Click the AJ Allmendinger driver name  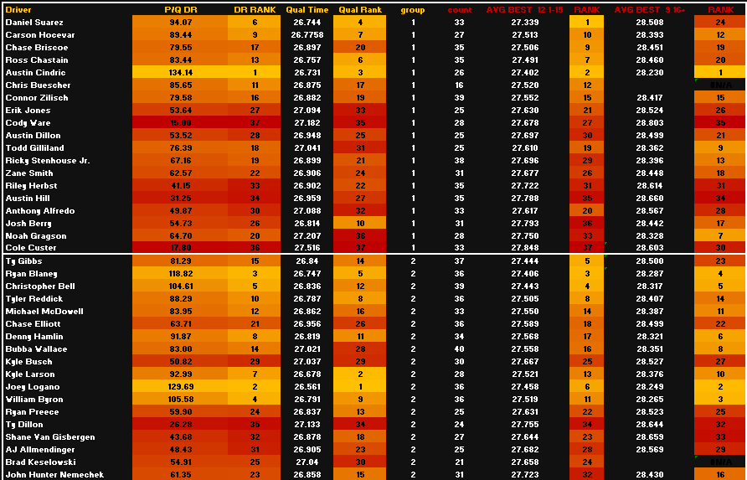coord(40,450)
